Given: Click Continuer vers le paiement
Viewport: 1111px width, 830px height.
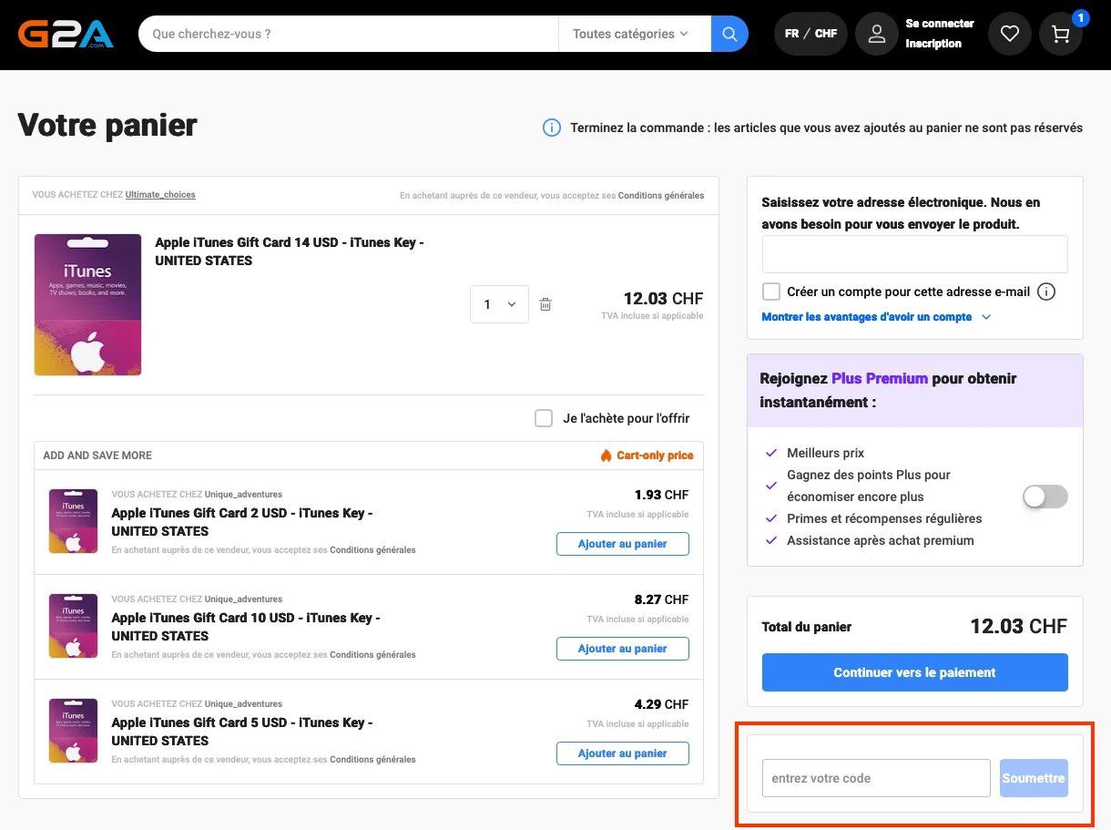Looking at the screenshot, I should coord(914,671).
